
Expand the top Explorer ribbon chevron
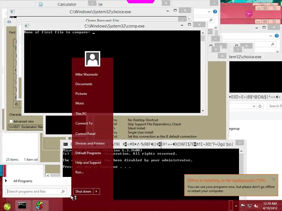click(209, 12)
